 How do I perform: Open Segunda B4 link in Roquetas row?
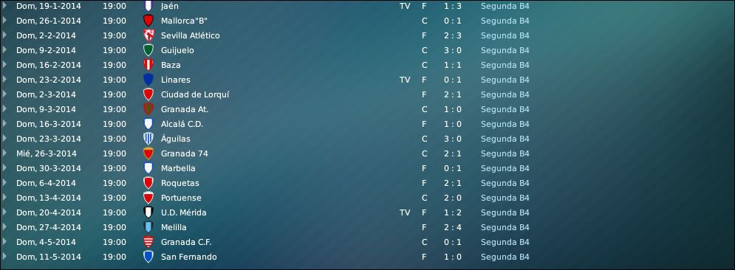click(x=505, y=183)
